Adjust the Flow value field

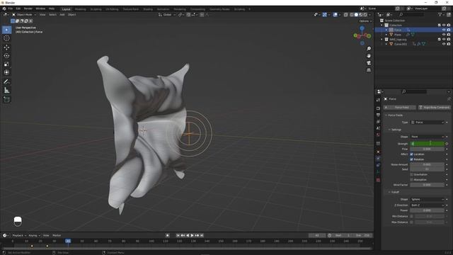point(428,149)
